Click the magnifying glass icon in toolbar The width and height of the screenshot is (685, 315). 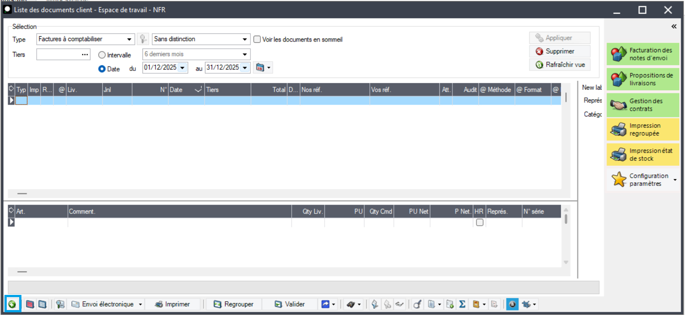pyautogui.click(x=417, y=304)
